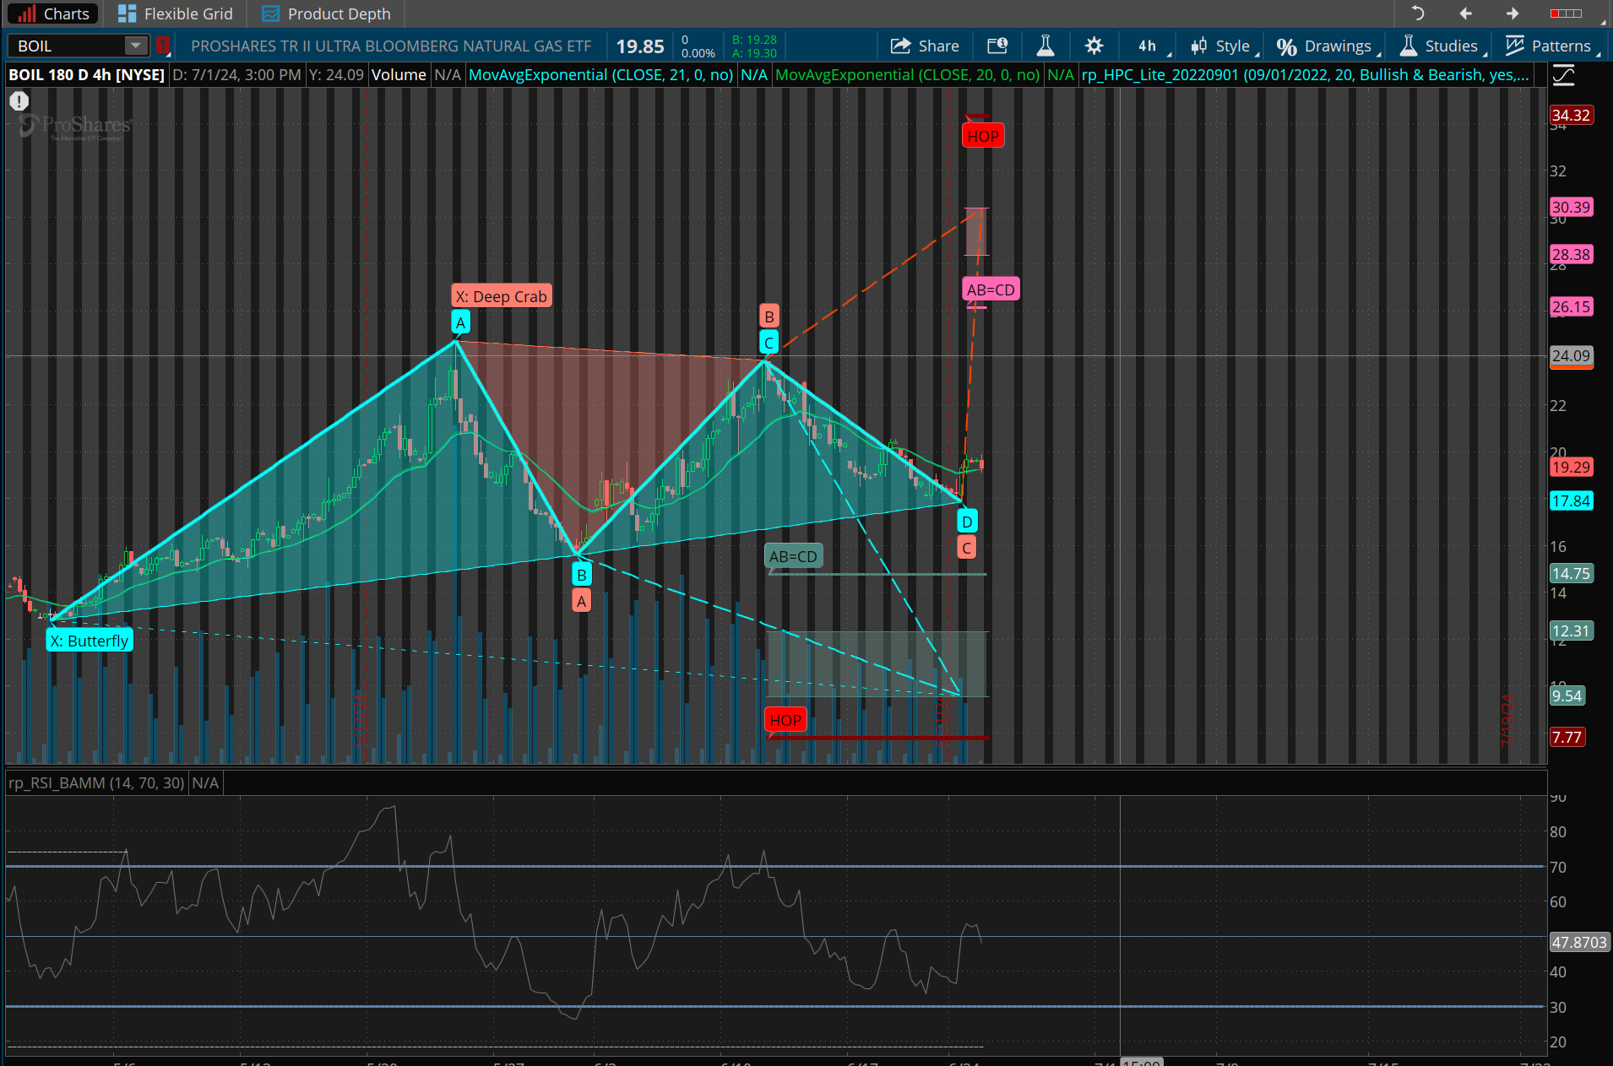Click the Share chart button
Screen dimensions: 1613x1066
click(x=925, y=46)
